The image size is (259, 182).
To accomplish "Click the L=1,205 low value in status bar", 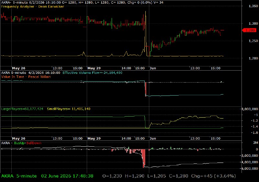I will click(157, 176).
